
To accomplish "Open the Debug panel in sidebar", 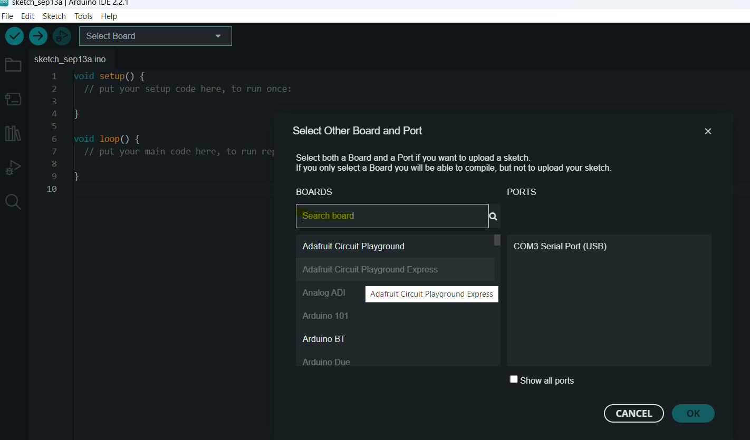I will [x=13, y=168].
